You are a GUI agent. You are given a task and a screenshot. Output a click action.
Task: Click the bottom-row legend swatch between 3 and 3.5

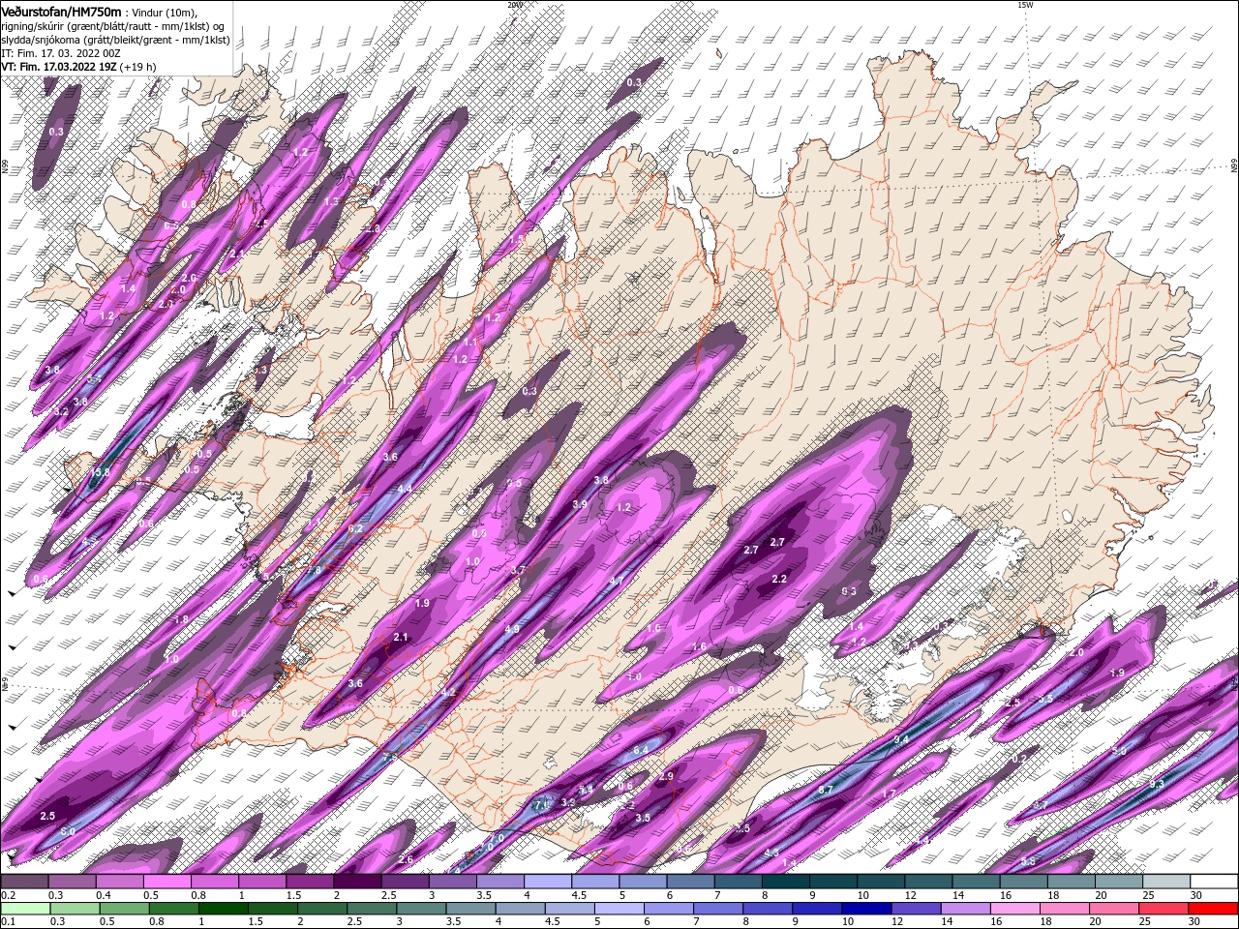coord(420,908)
